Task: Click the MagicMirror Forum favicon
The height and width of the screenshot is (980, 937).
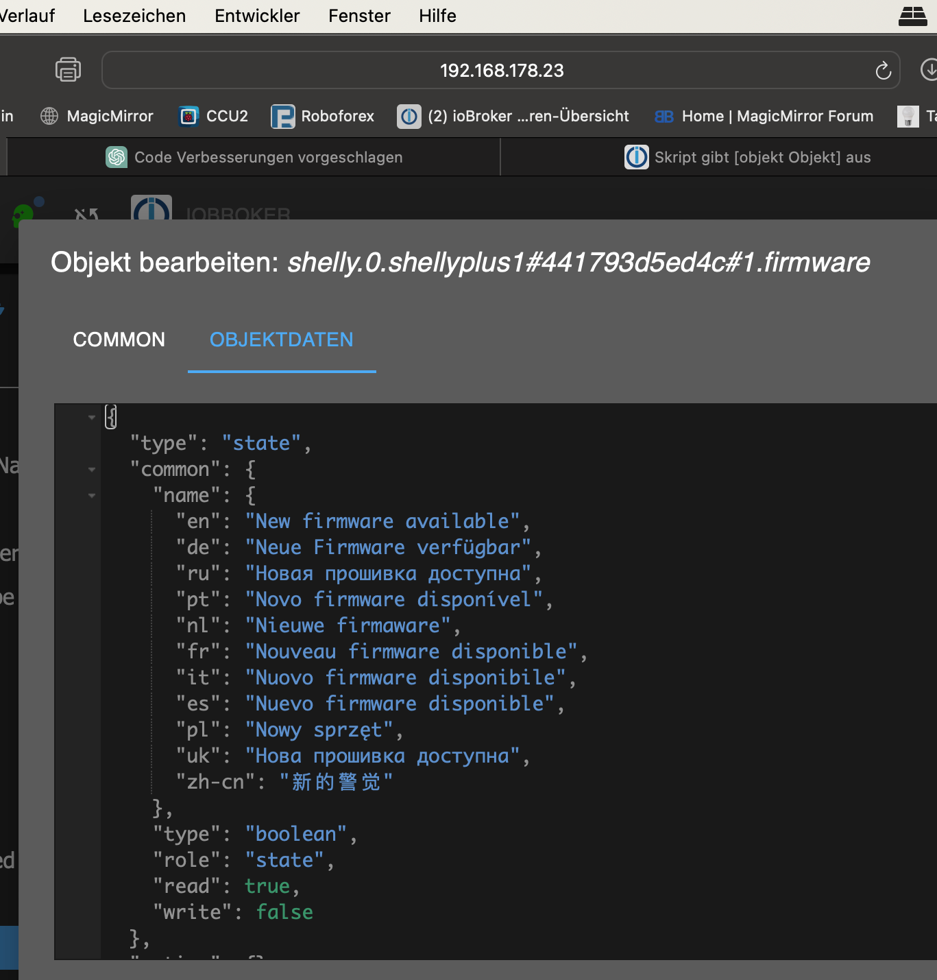Action: point(664,117)
